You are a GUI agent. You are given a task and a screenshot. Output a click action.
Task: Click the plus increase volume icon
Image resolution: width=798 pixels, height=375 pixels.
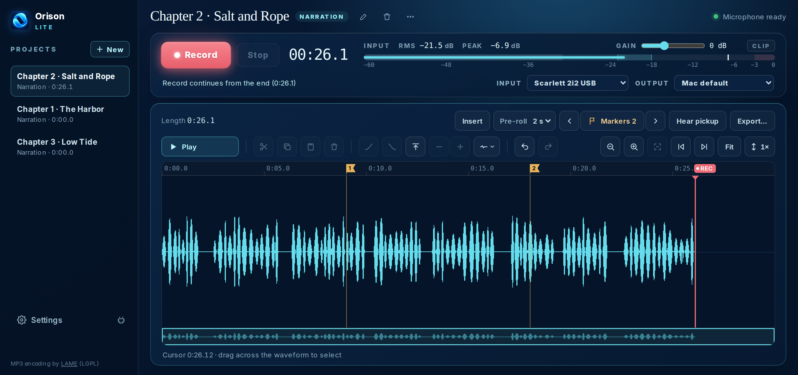pos(460,147)
